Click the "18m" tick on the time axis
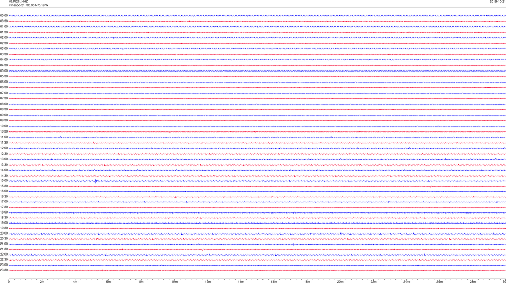 pos(307,282)
